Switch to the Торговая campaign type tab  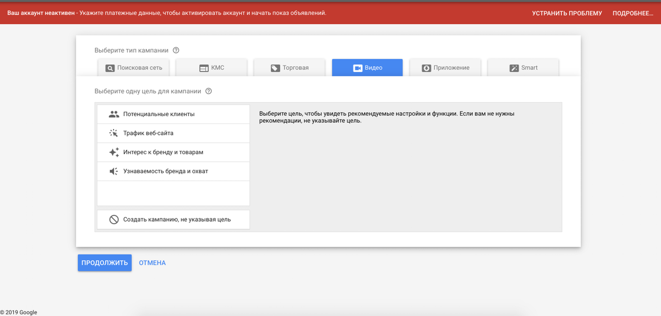(x=289, y=67)
